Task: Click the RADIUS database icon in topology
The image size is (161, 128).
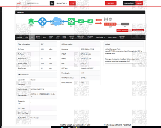Action: click(31, 22)
